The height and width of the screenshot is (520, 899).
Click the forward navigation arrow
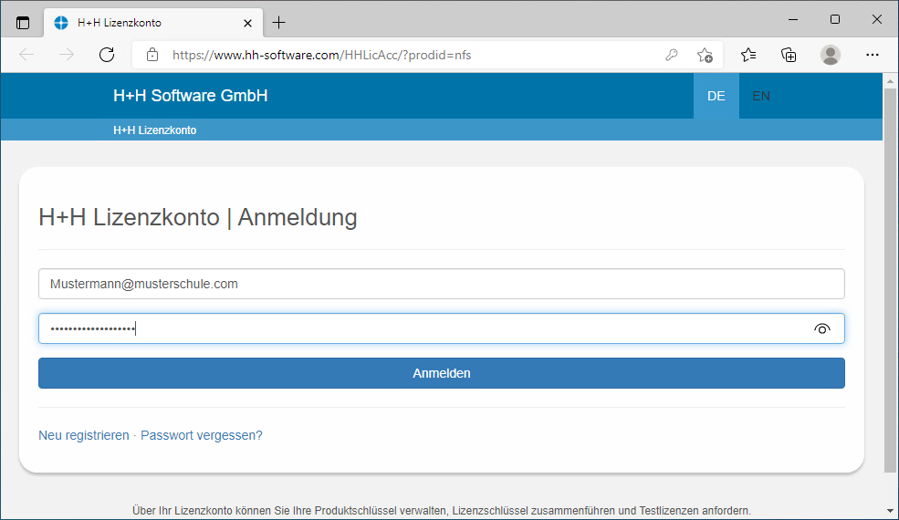[67, 55]
